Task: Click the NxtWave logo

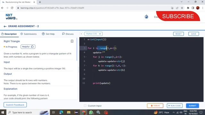Action: point(12,17)
